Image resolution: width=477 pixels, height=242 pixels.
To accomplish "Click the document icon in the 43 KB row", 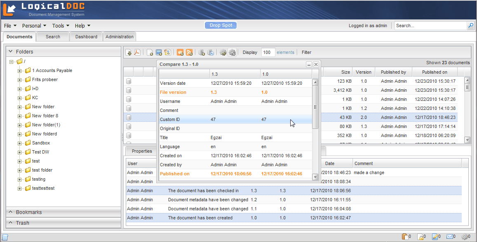I will pyautogui.click(x=128, y=117).
